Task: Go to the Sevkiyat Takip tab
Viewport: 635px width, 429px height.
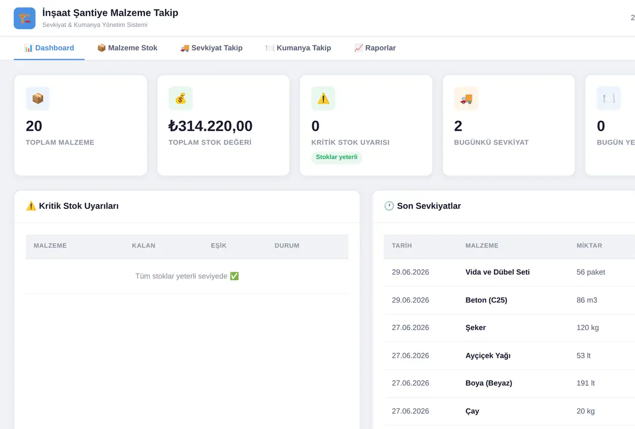Action: pyautogui.click(x=211, y=48)
